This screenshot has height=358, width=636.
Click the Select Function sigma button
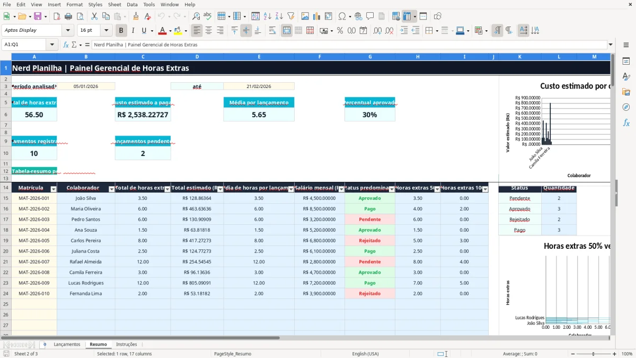tap(75, 45)
